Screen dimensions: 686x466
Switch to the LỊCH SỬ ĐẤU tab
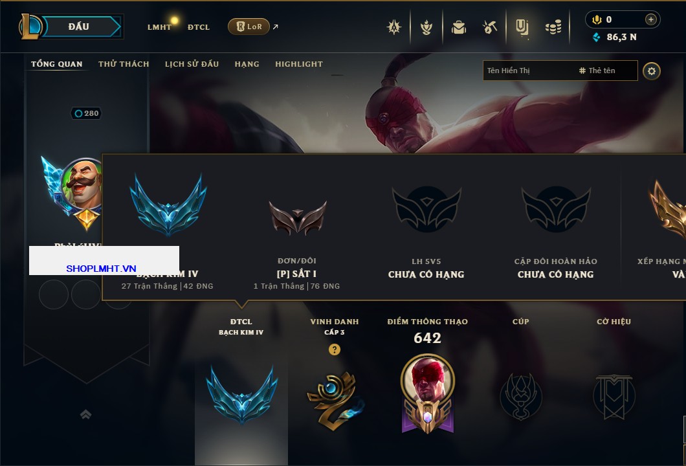tap(192, 64)
